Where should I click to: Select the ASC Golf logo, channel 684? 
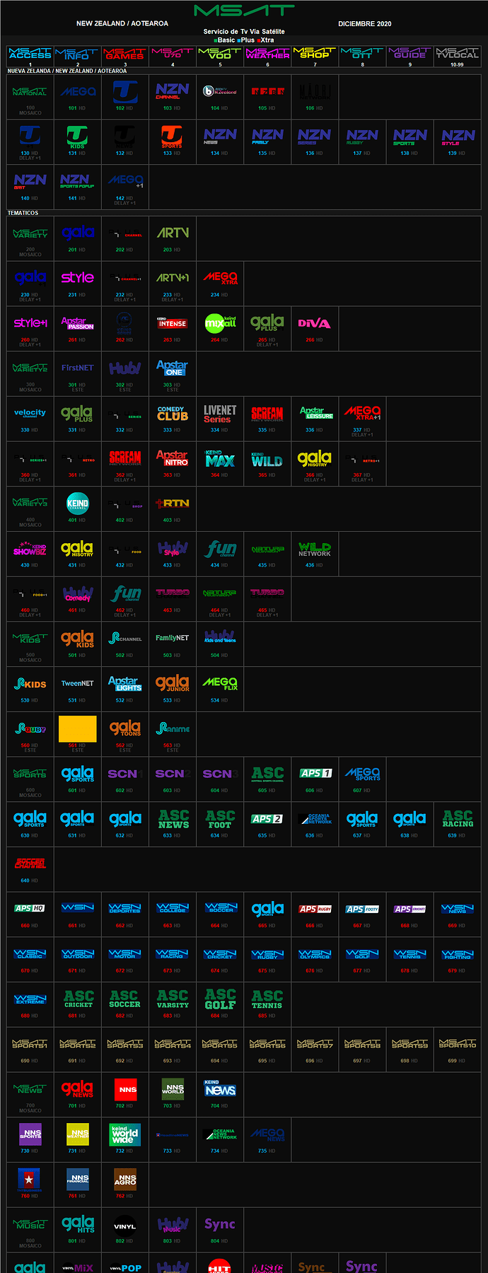[x=220, y=999]
